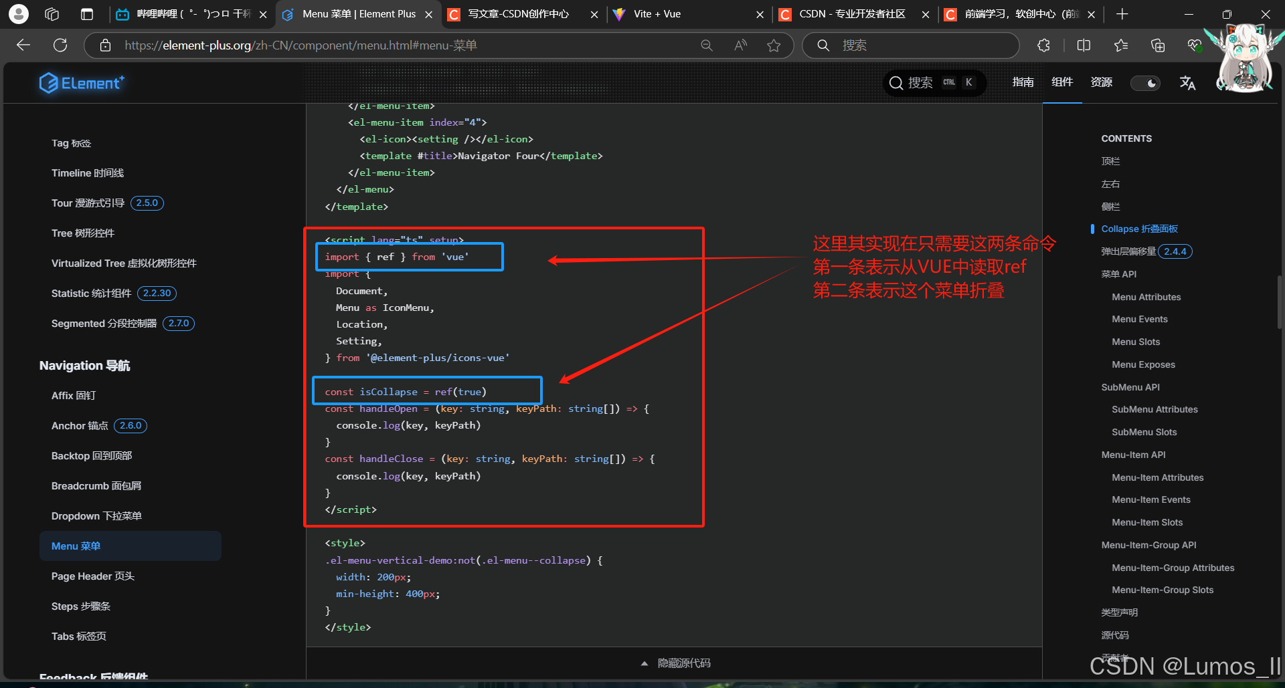Open Tree 树形控件 in sidebar
Image resolution: width=1285 pixels, height=688 pixels.
click(83, 233)
